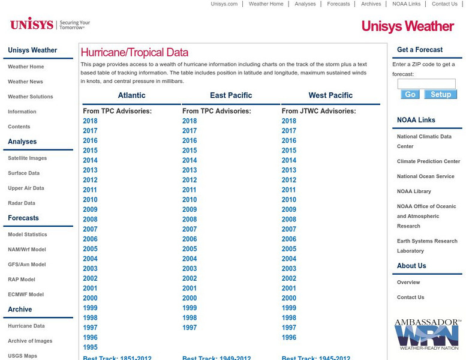Open Contact Us under About Us
The image size is (466, 360).
(x=410, y=297)
